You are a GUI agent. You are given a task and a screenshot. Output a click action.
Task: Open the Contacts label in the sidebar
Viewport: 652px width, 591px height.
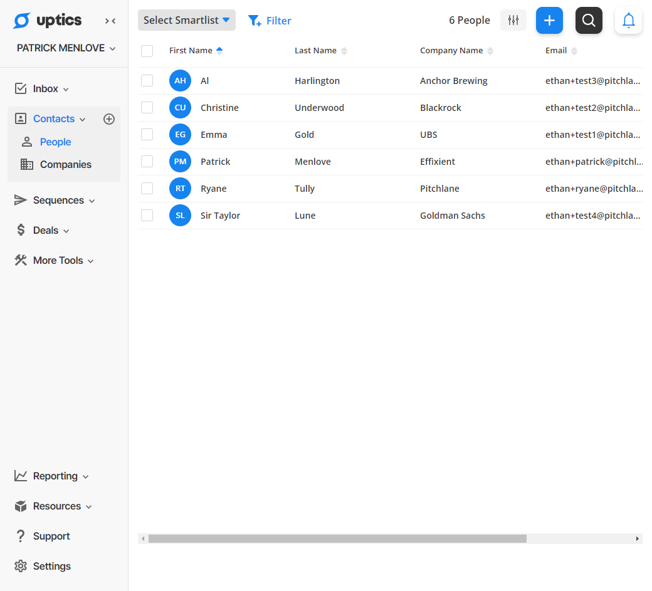(x=54, y=119)
